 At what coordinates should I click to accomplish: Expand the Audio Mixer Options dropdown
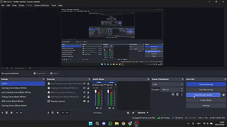(143, 113)
